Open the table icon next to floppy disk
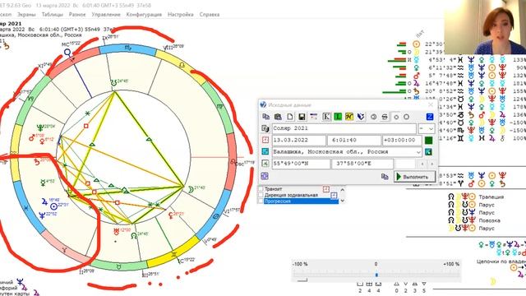The width and height of the screenshot is (526, 296). (x=314, y=117)
